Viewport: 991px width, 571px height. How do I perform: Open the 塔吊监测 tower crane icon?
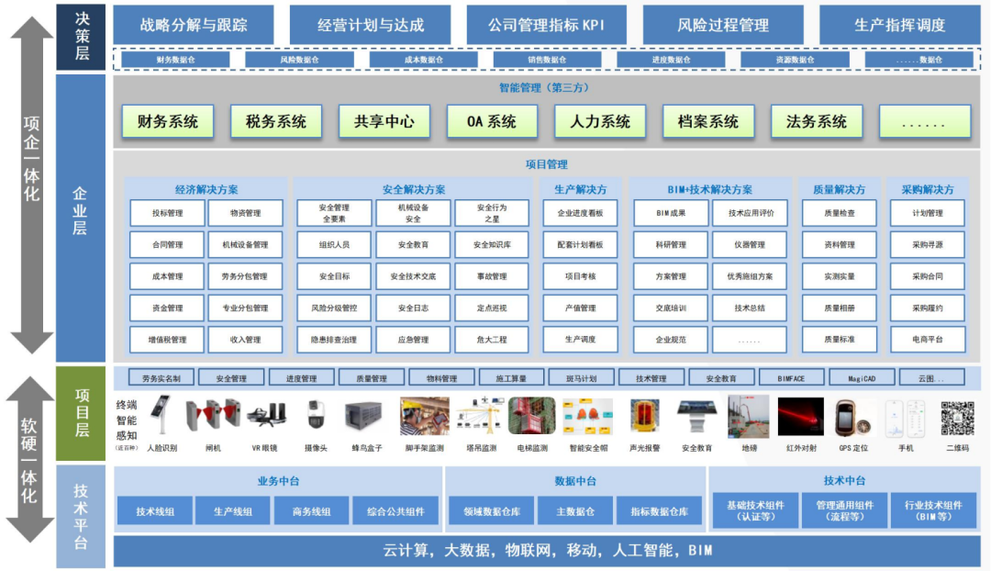[481, 416]
